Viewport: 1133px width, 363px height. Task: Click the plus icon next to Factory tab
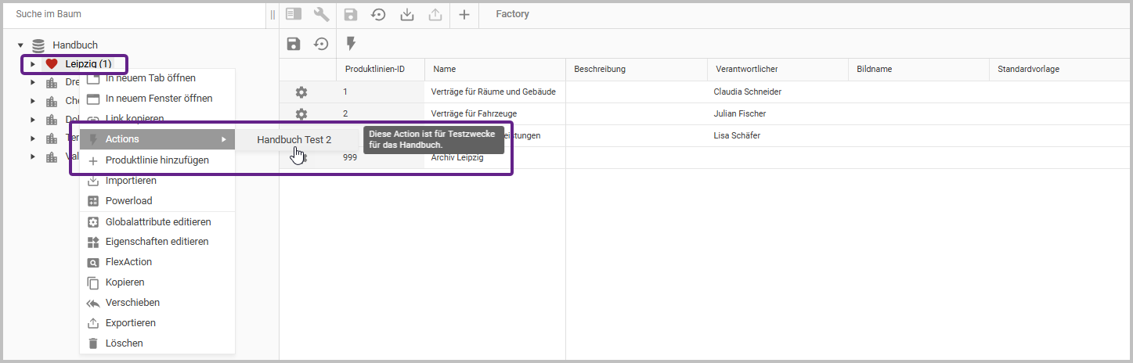click(464, 14)
